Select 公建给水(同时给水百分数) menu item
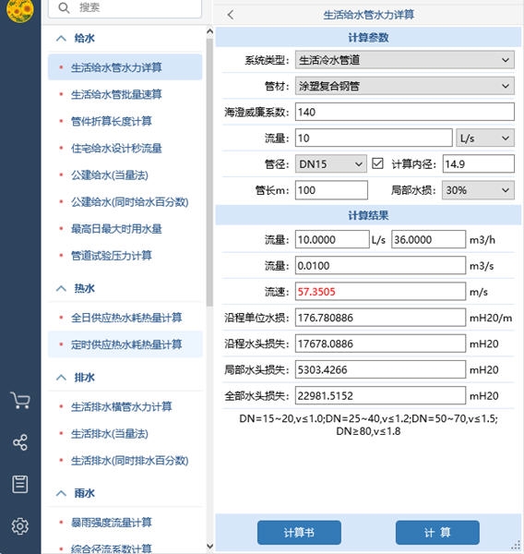Viewport: 524px width, 554px height. [x=125, y=201]
